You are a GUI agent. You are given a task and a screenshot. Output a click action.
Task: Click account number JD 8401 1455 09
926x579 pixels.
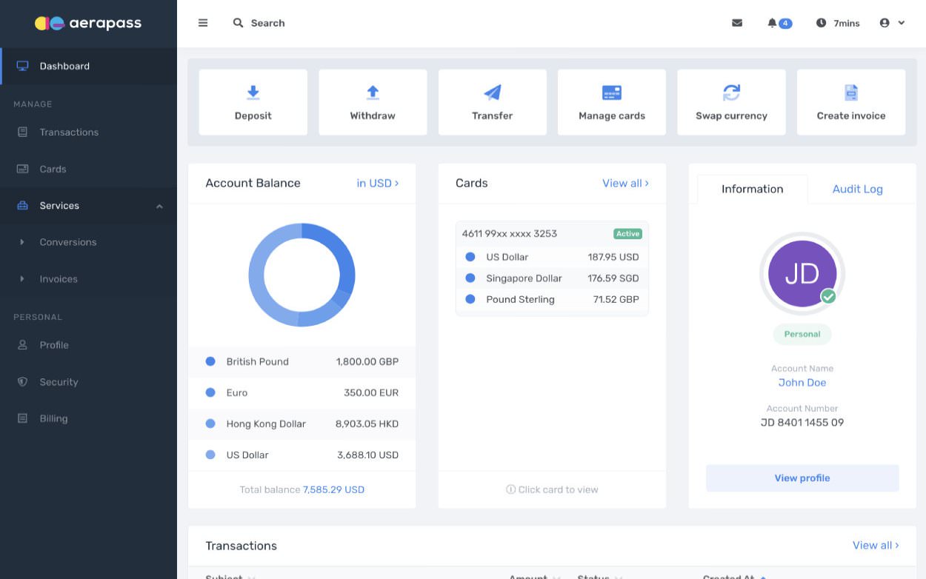pos(802,422)
